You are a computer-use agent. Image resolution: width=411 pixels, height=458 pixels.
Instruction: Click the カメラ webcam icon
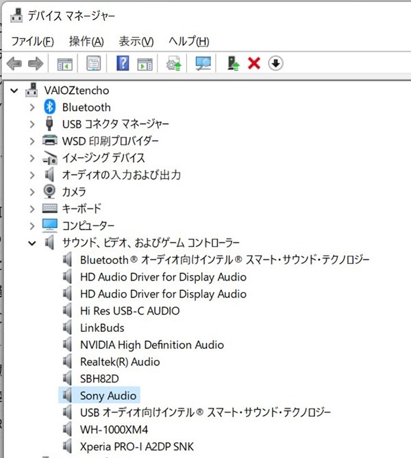49,191
